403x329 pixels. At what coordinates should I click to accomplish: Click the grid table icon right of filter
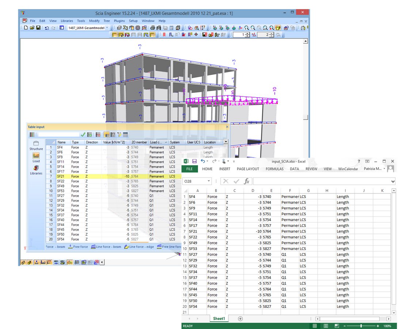[125, 135]
